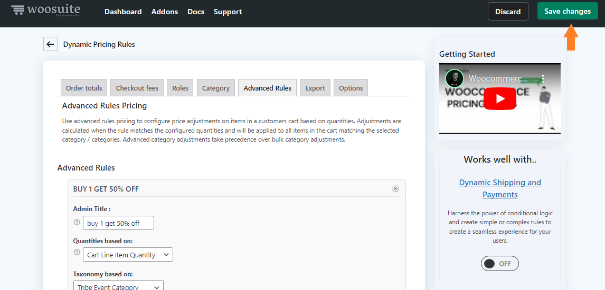Select the Advanced Rules tab
605x290 pixels.
point(267,88)
